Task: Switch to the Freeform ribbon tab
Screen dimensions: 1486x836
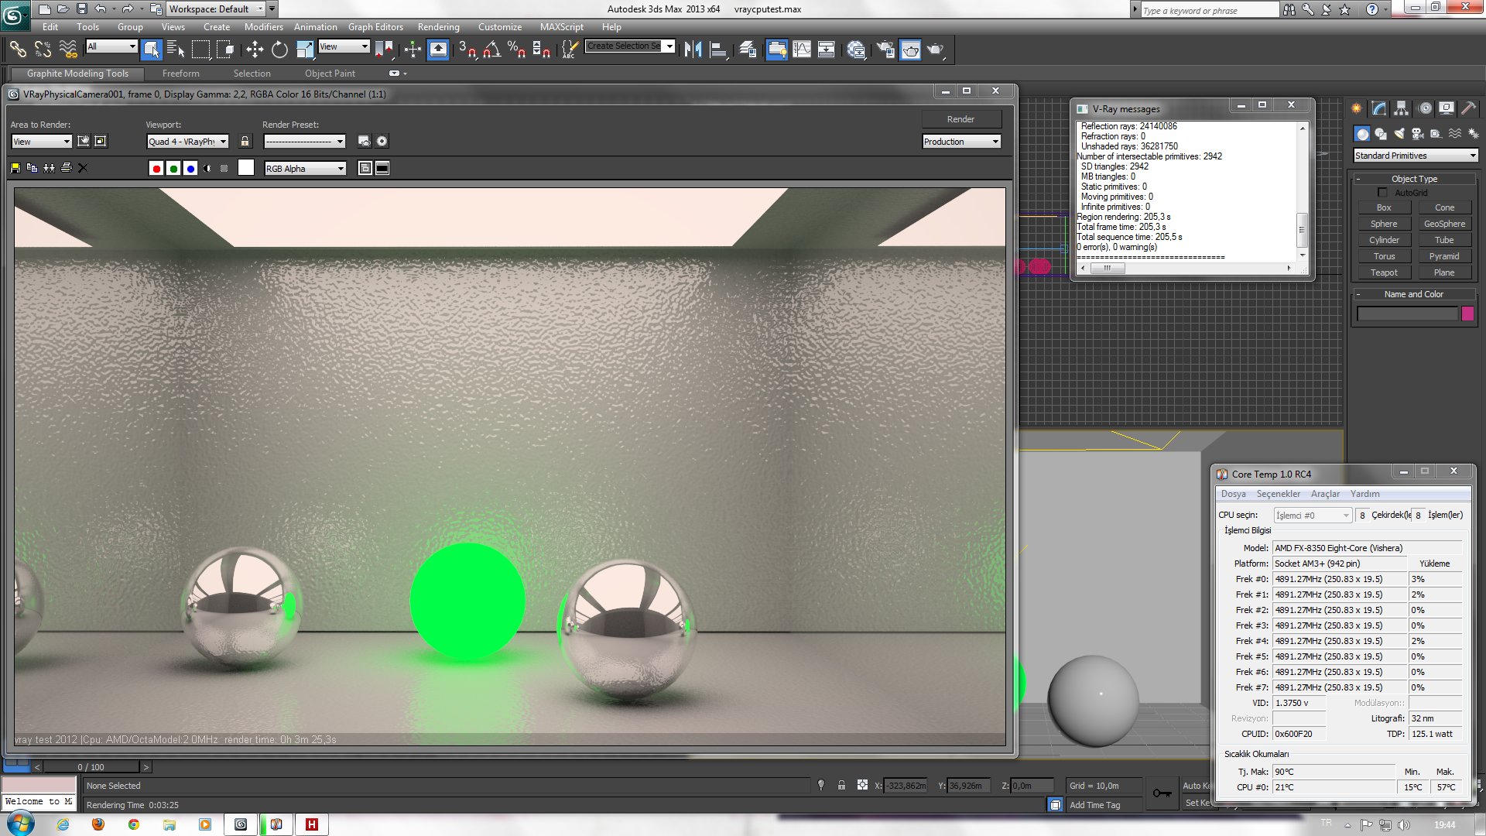Action: pyautogui.click(x=181, y=74)
